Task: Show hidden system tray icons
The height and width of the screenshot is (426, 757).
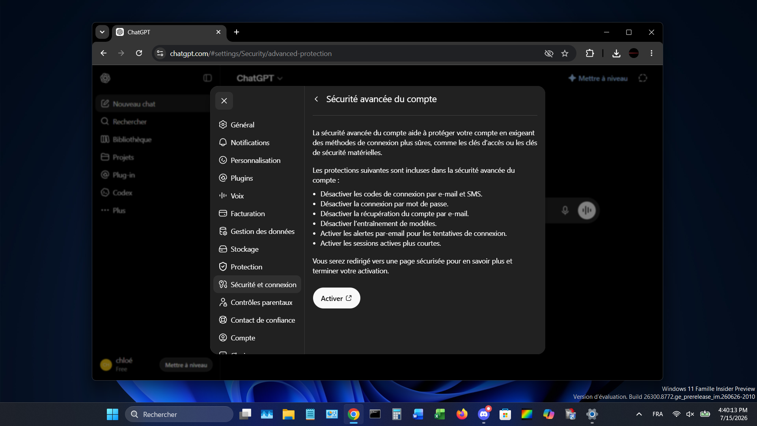Action: pyautogui.click(x=639, y=414)
